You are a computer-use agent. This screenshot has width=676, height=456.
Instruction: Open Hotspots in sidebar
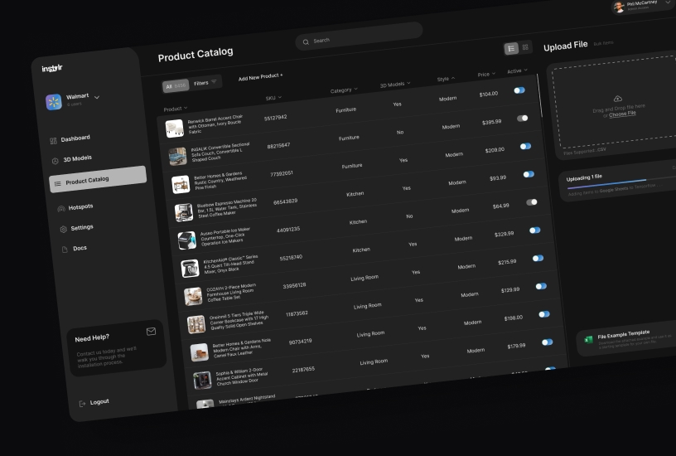point(80,207)
